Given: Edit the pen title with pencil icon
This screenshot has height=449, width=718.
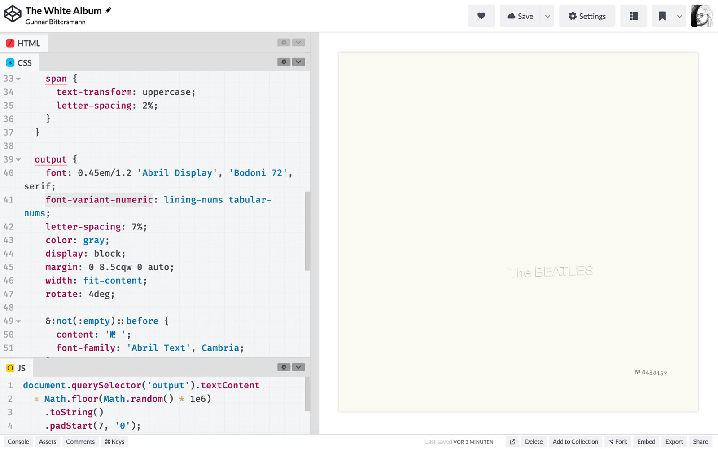Looking at the screenshot, I should (x=108, y=10).
